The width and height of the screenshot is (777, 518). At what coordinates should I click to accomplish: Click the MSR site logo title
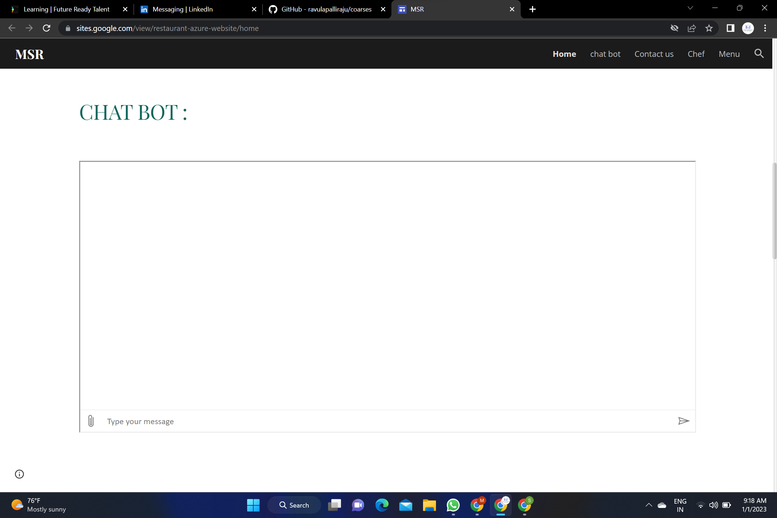pyautogui.click(x=29, y=54)
